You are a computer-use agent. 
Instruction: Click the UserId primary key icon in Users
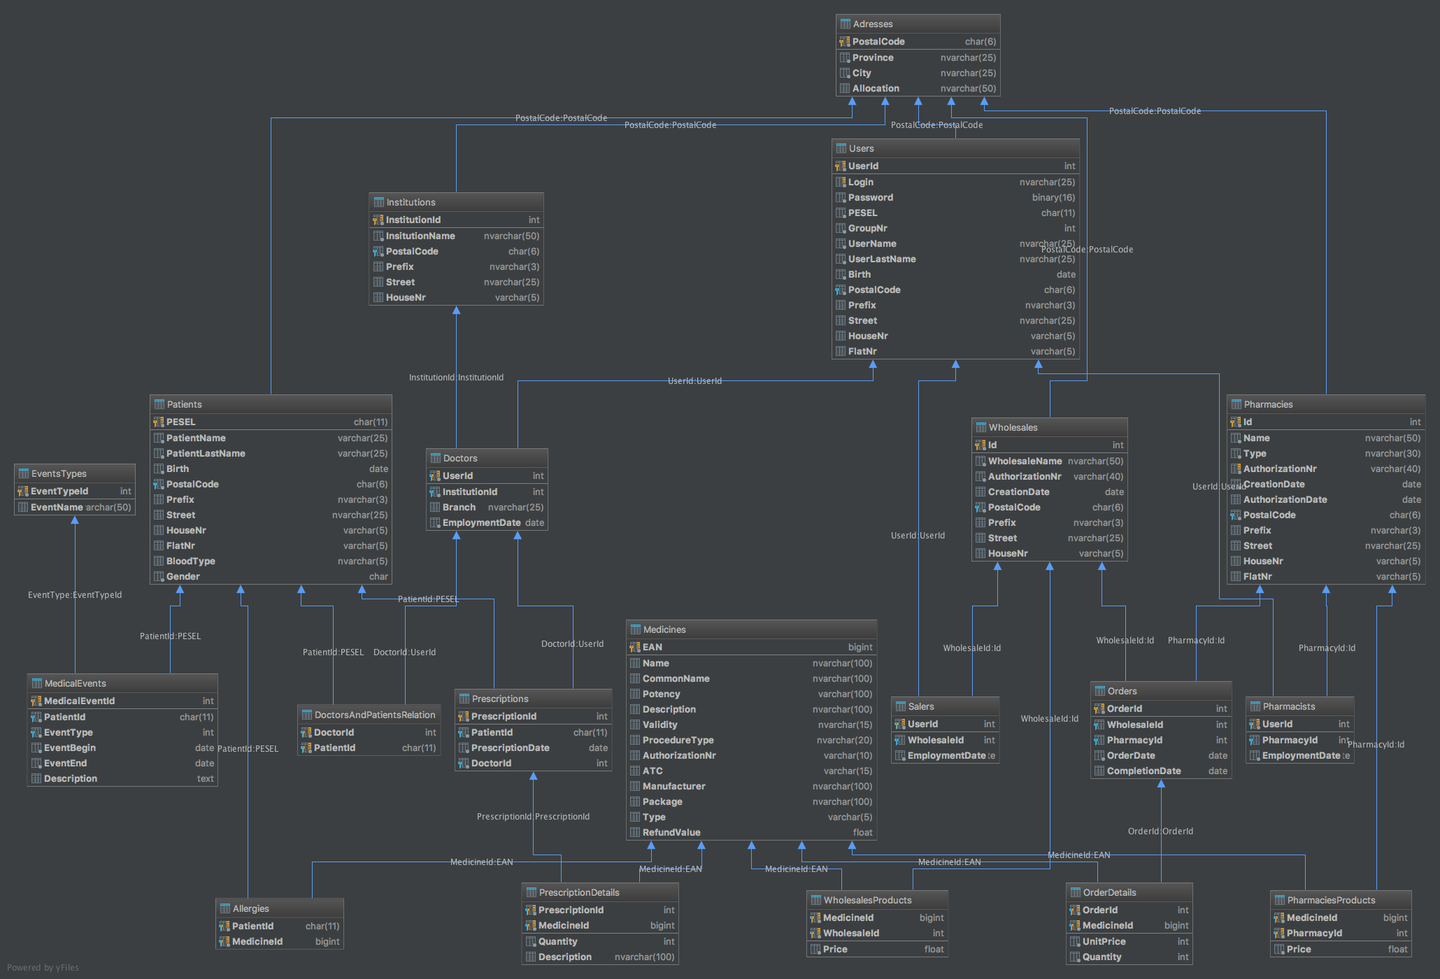[x=841, y=166]
